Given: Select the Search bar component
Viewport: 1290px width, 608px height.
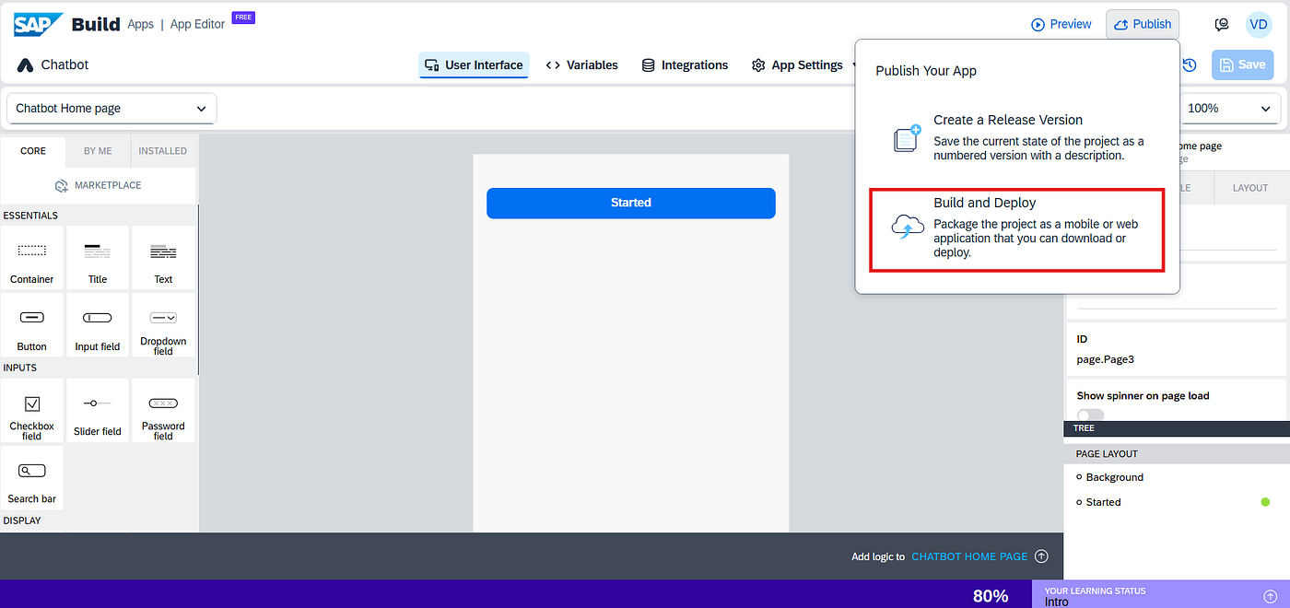Looking at the screenshot, I should [x=32, y=478].
